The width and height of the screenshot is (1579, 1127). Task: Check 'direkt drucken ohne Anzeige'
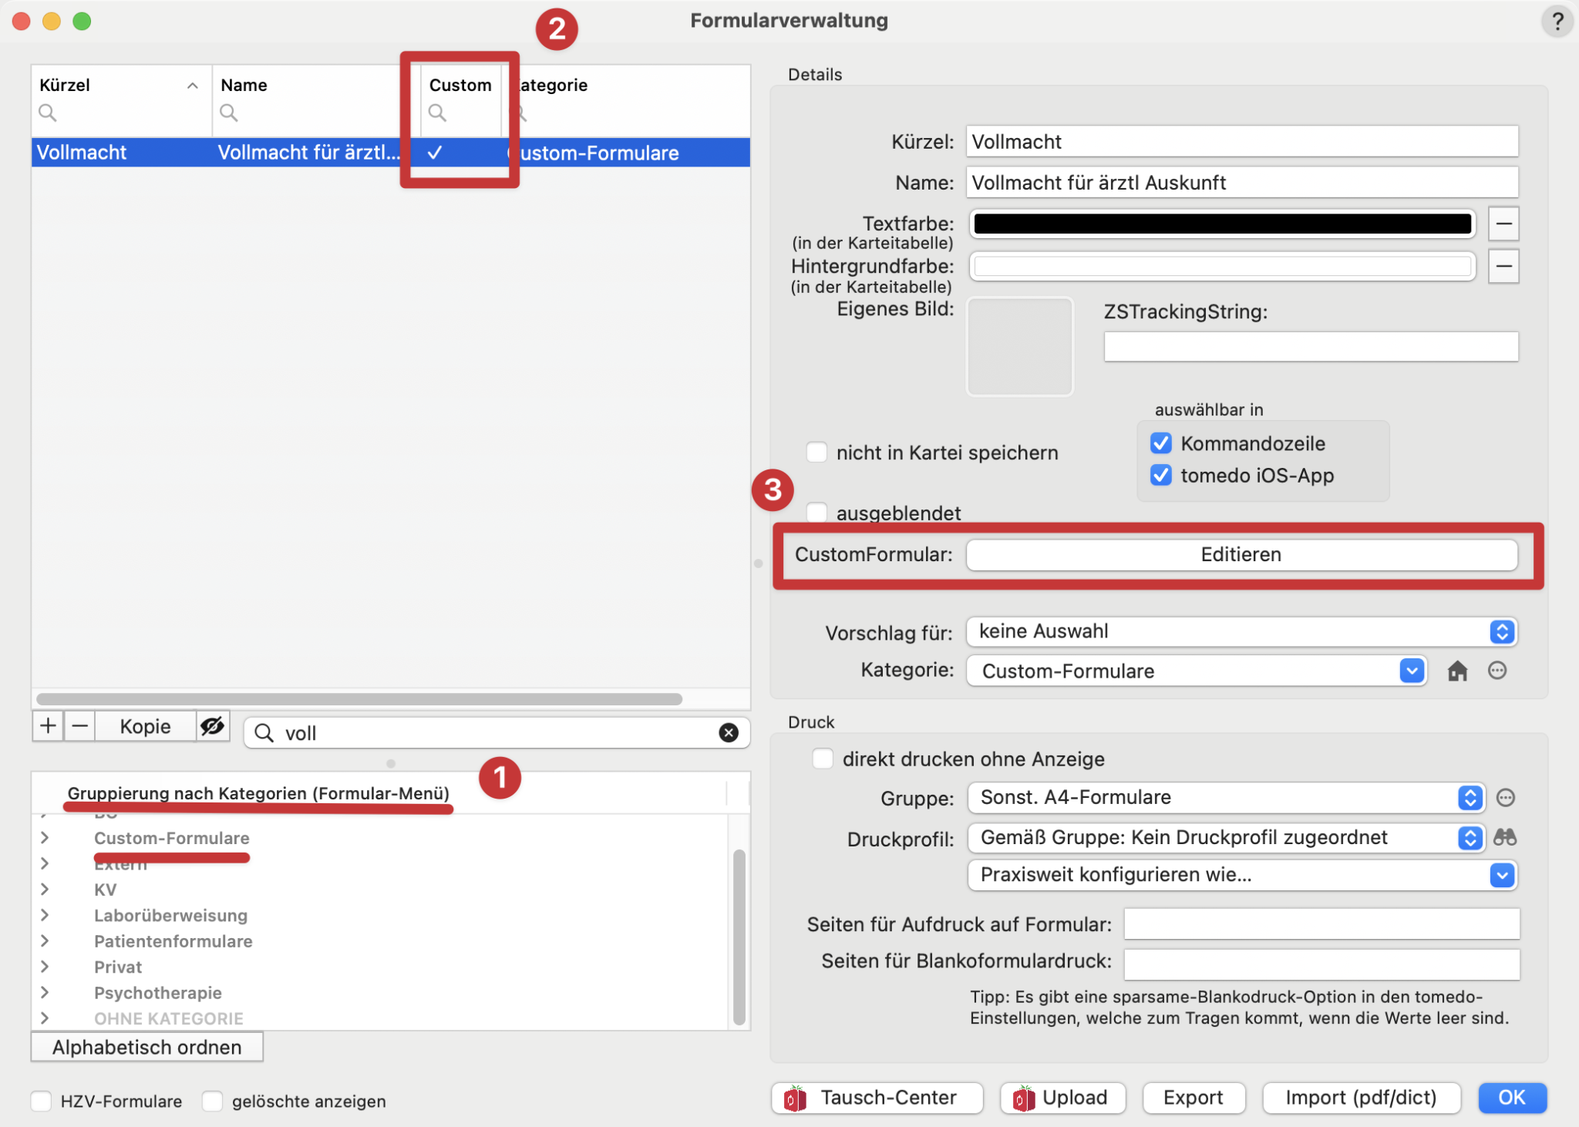tap(823, 759)
